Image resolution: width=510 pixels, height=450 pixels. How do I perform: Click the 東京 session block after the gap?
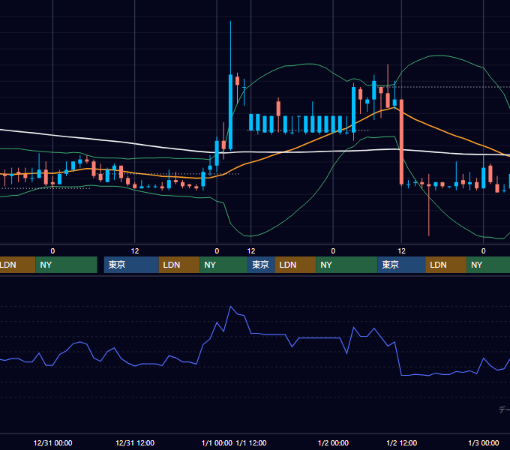pyautogui.click(x=131, y=265)
